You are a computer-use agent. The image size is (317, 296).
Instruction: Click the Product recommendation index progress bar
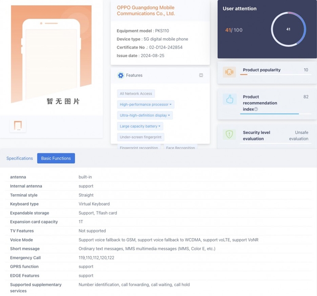[x=276, y=114]
